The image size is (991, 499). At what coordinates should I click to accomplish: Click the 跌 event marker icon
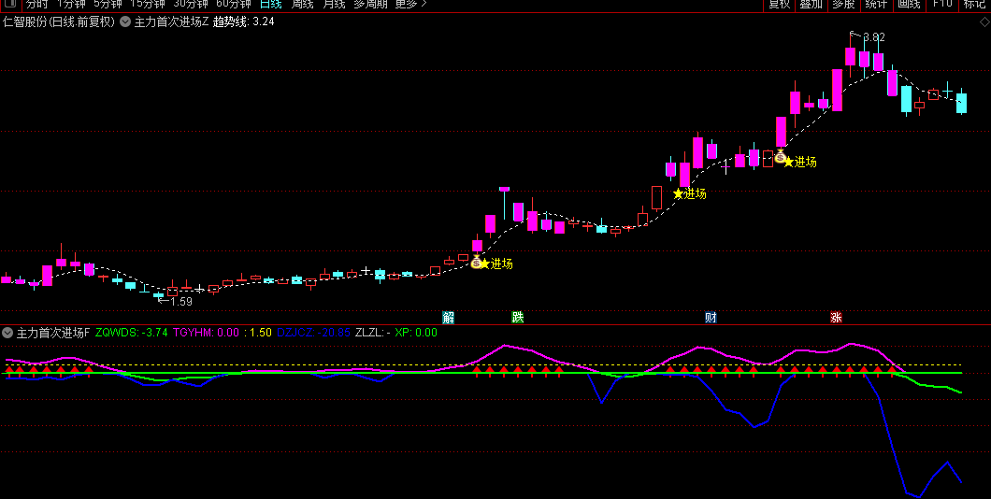[518, 317]
